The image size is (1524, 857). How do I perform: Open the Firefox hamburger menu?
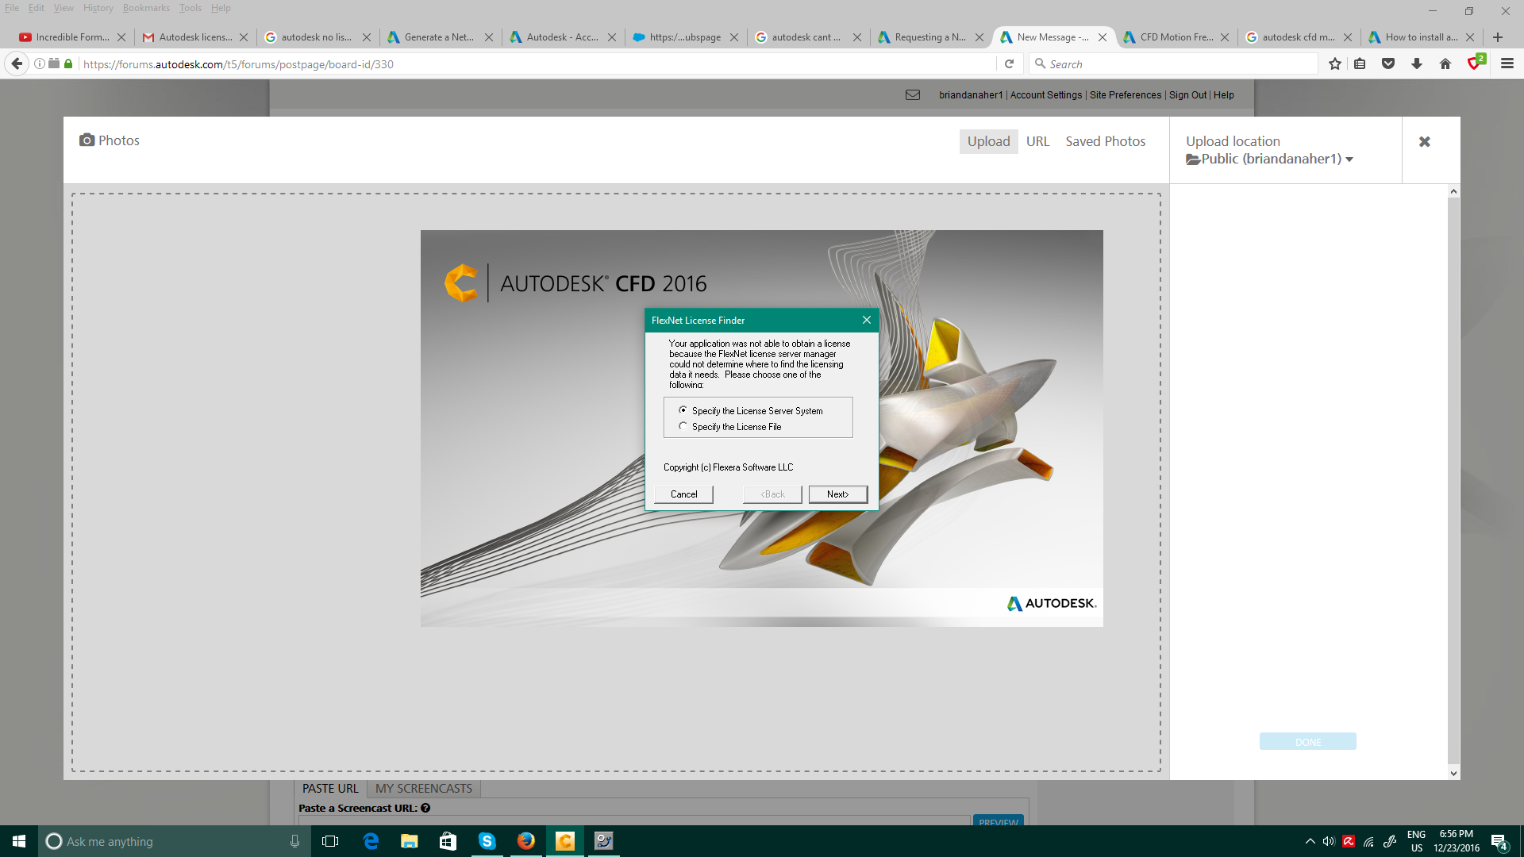(x=1507, y=63)
